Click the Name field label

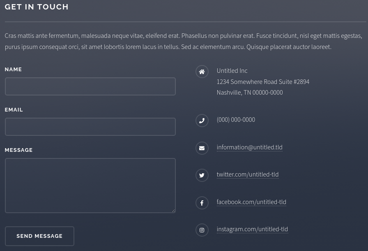14,70
